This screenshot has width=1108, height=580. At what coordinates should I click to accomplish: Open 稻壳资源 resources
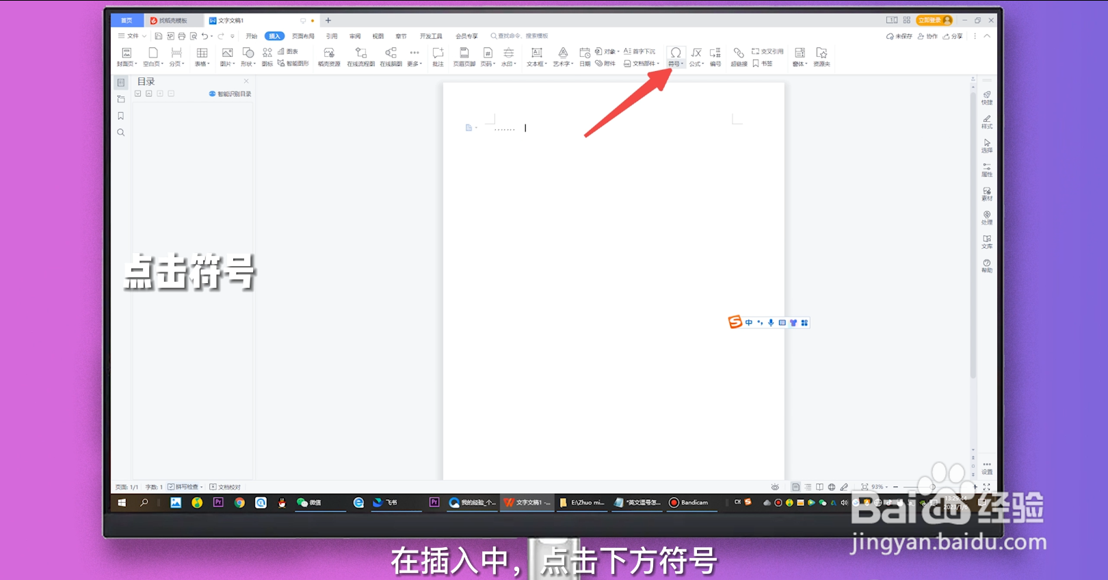(x=329, y=57)
